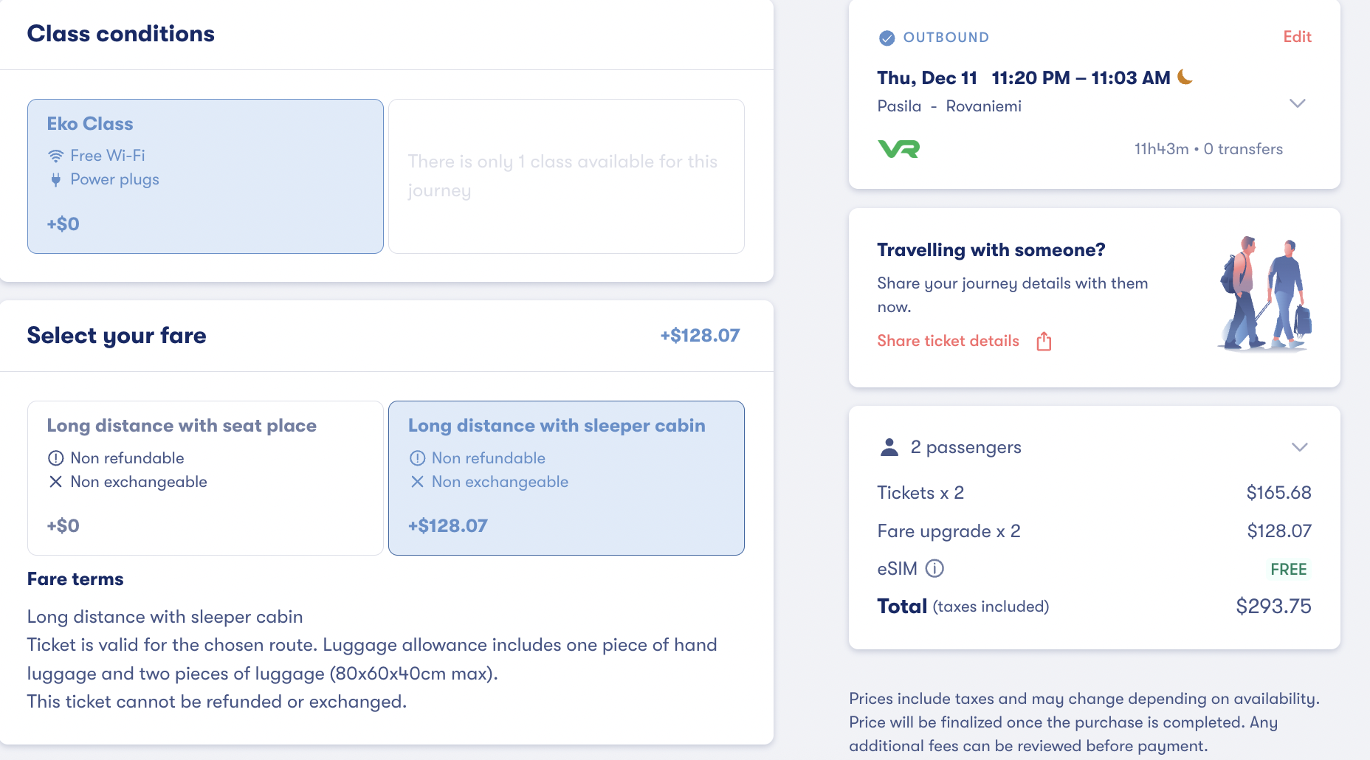This screenshot has width=1370, height=760.
Task: Click the sleeper cabin non refundable info icon
Action: [417, 458]
